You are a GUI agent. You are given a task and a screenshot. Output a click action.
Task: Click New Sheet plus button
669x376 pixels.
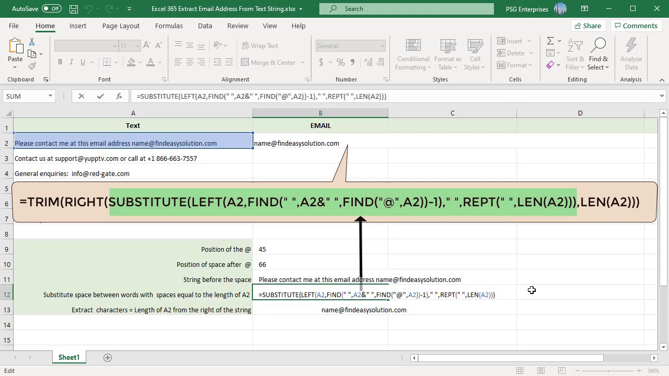click(108, 357)
